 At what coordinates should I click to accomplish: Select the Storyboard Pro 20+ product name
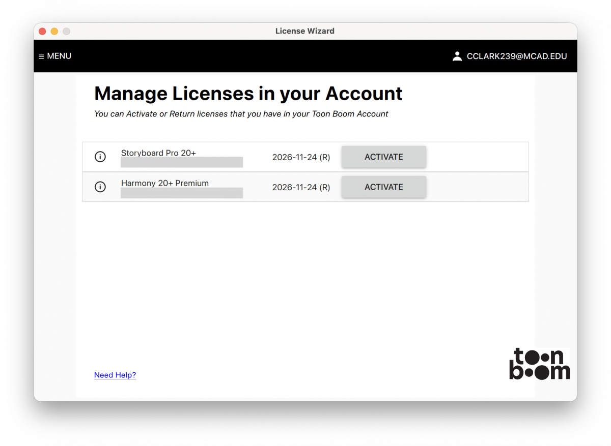tap(158, 153)
